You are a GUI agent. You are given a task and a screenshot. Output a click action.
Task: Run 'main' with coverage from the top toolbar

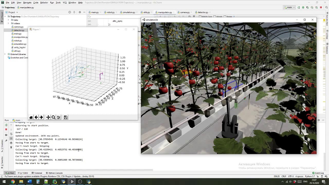coord(307,7)
